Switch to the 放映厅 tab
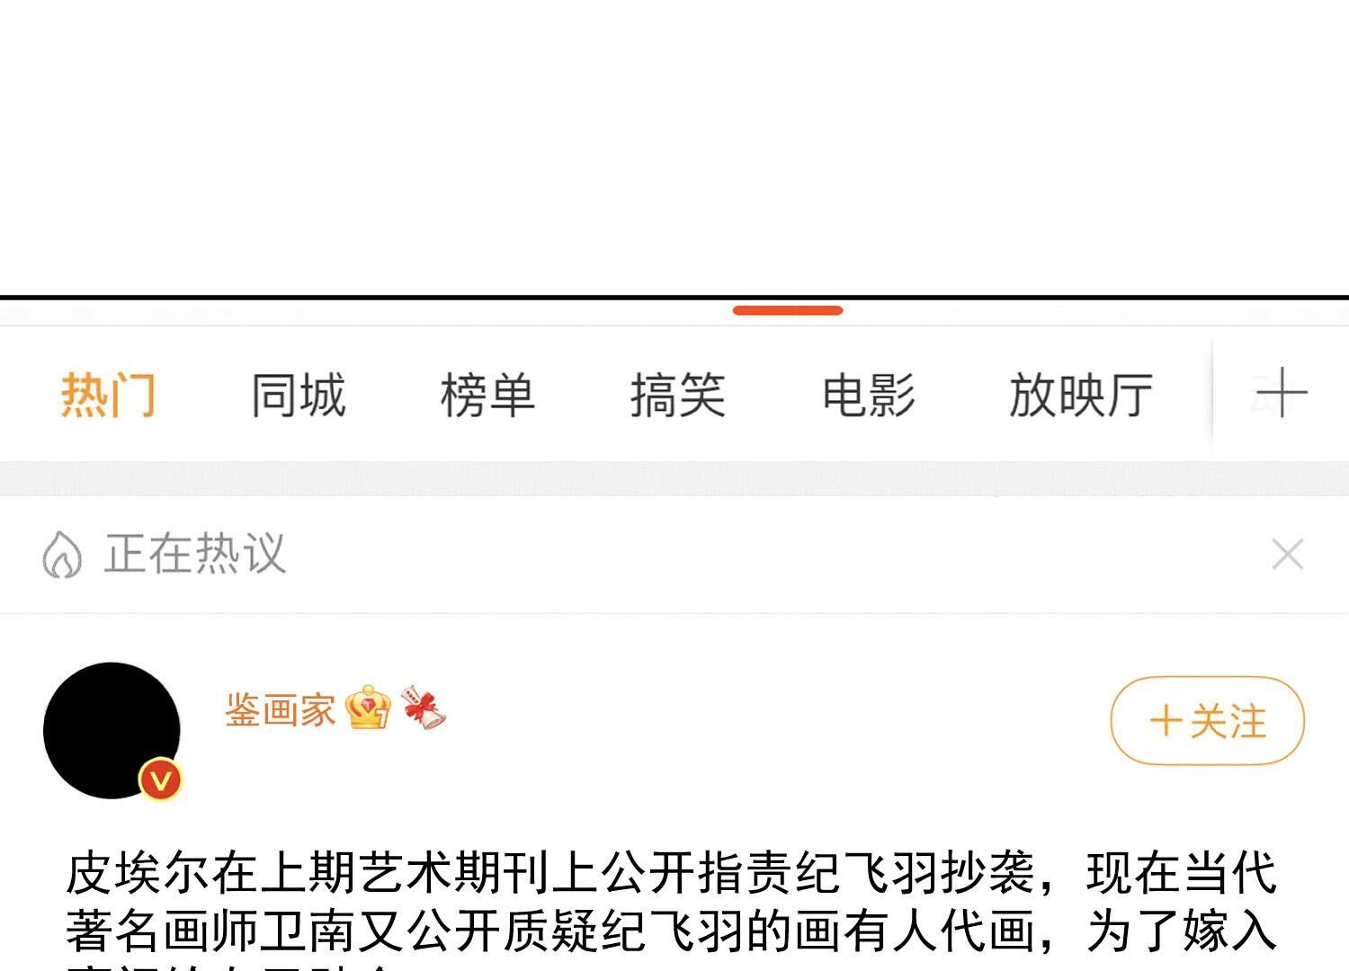This screenshot has height=971, width=1349. [1080, 396]
